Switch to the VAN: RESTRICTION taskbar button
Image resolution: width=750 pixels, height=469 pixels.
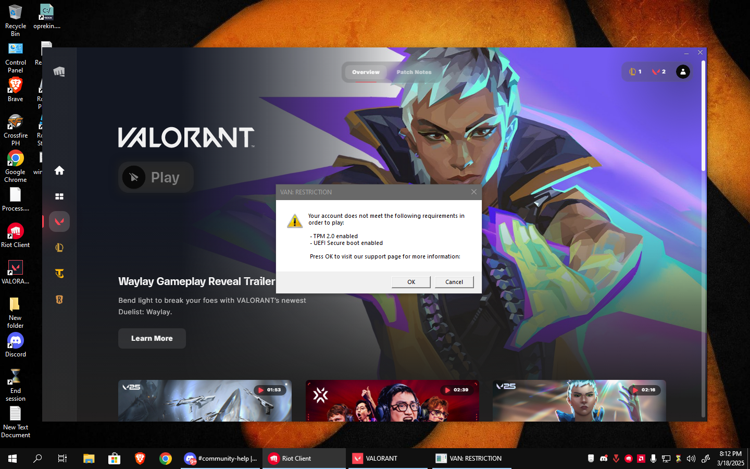472,459
